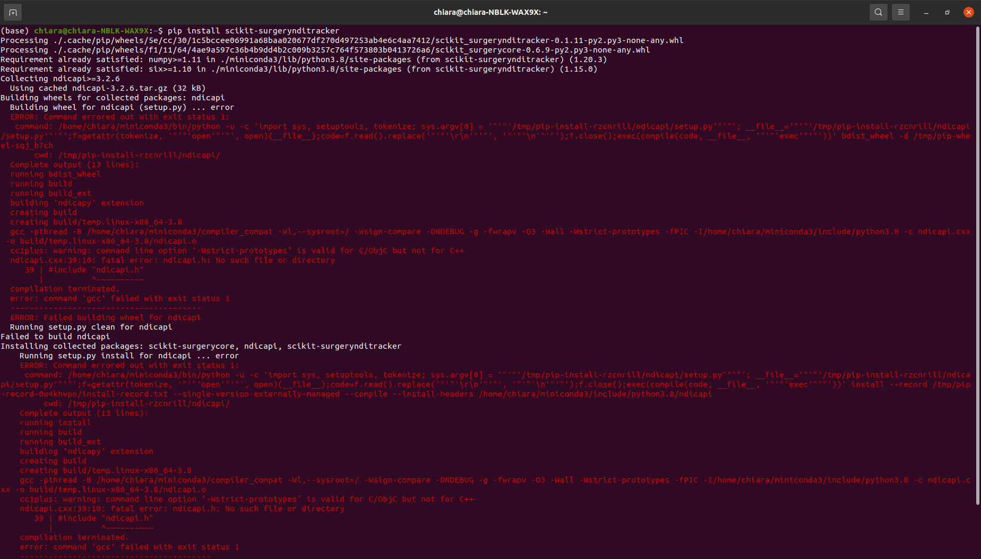Open a new terminal tab
Viewport: 981px width, 559px height.
click(x=12, y=12)
